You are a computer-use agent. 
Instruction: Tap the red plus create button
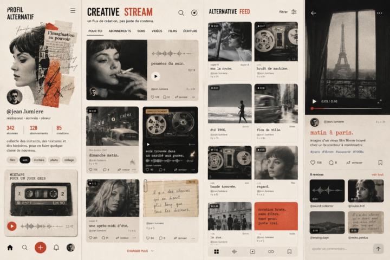[40, 248]
